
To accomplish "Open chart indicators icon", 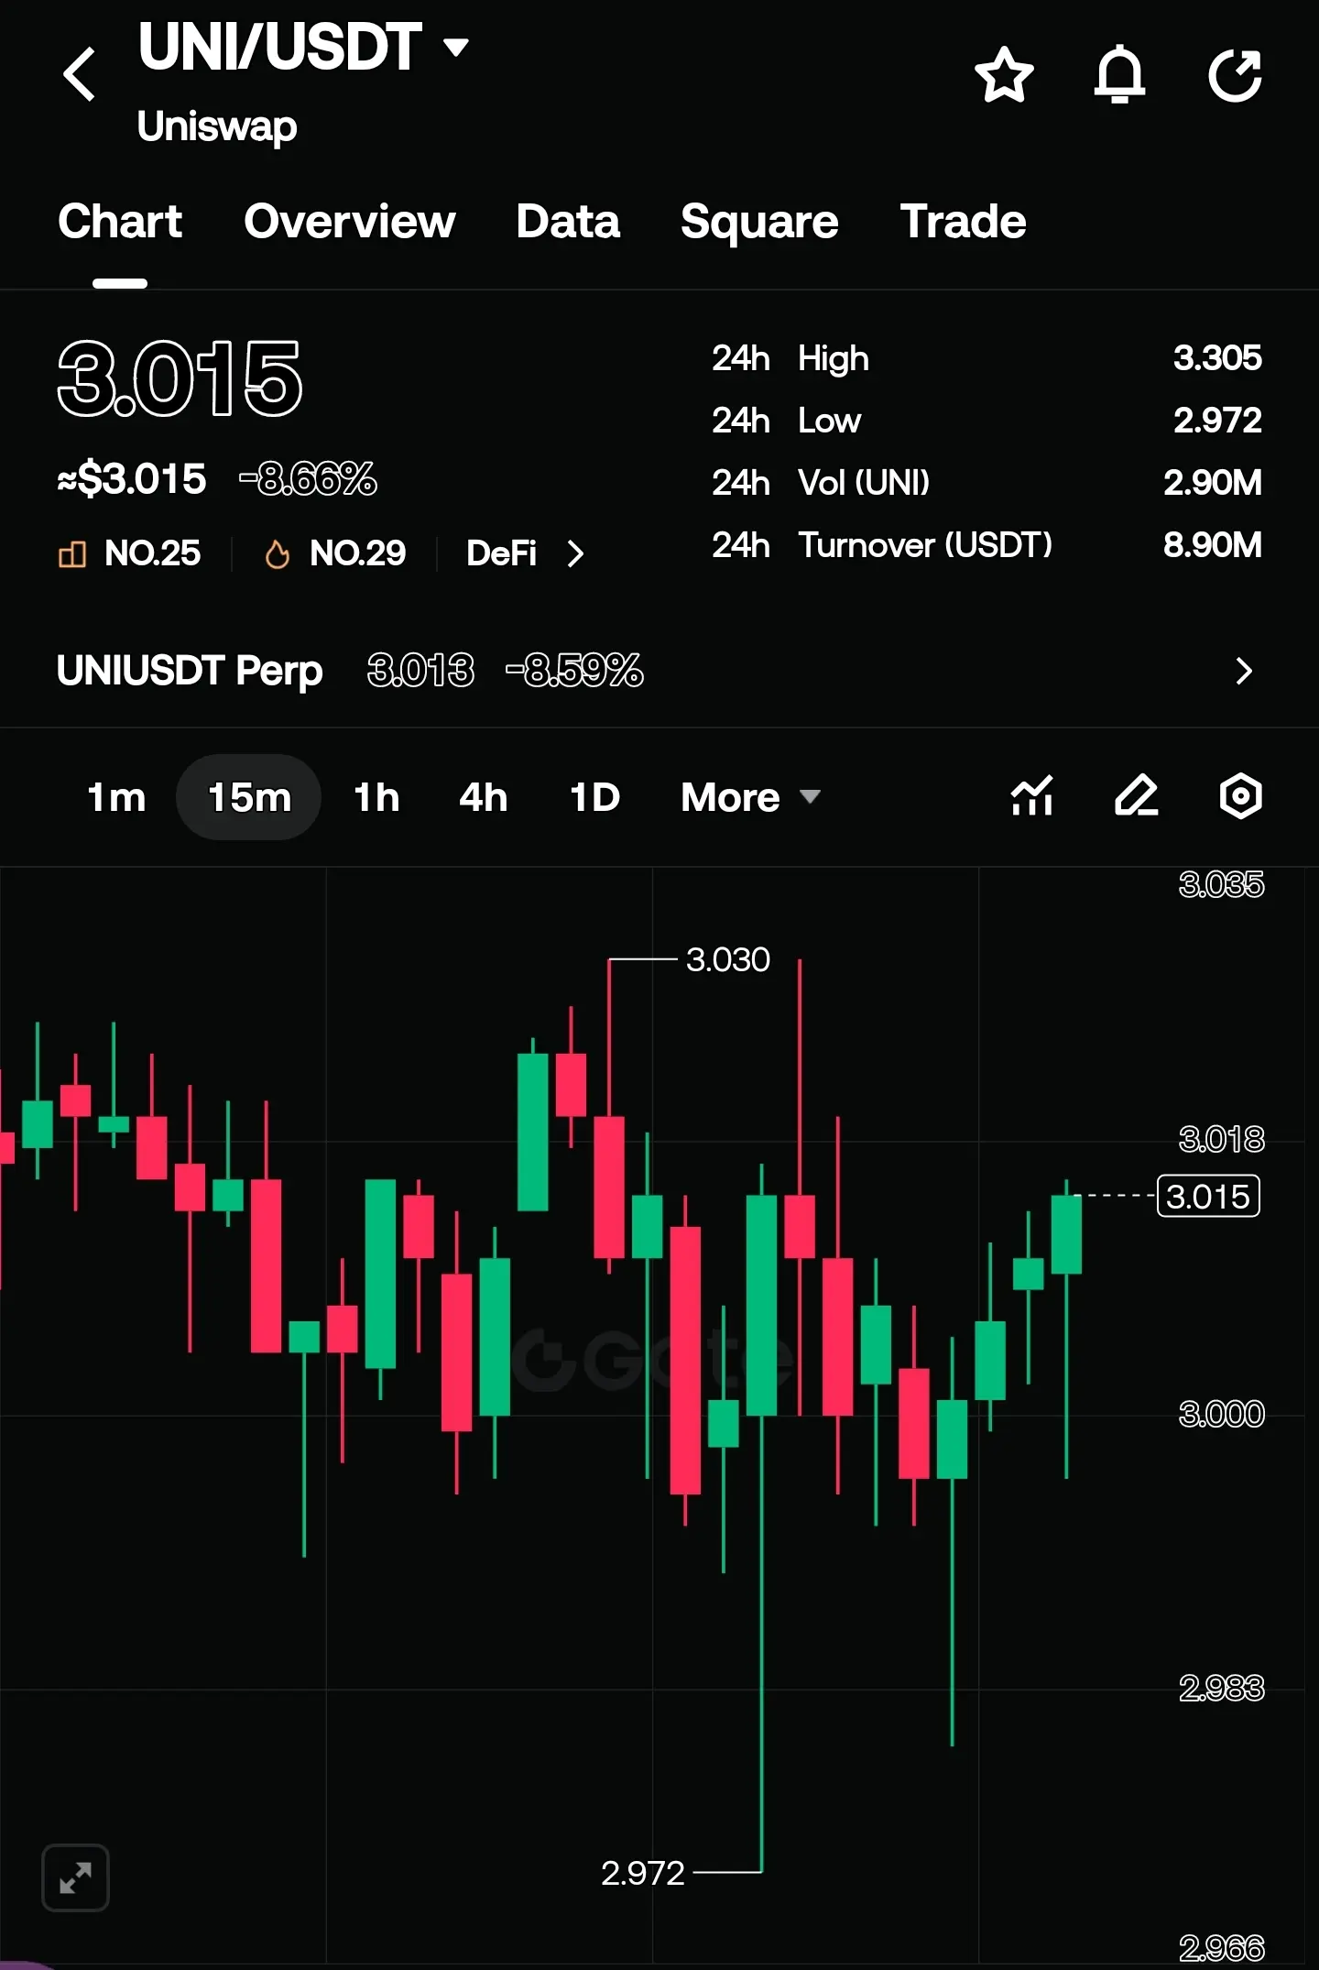I will (x=1032, y=795).
